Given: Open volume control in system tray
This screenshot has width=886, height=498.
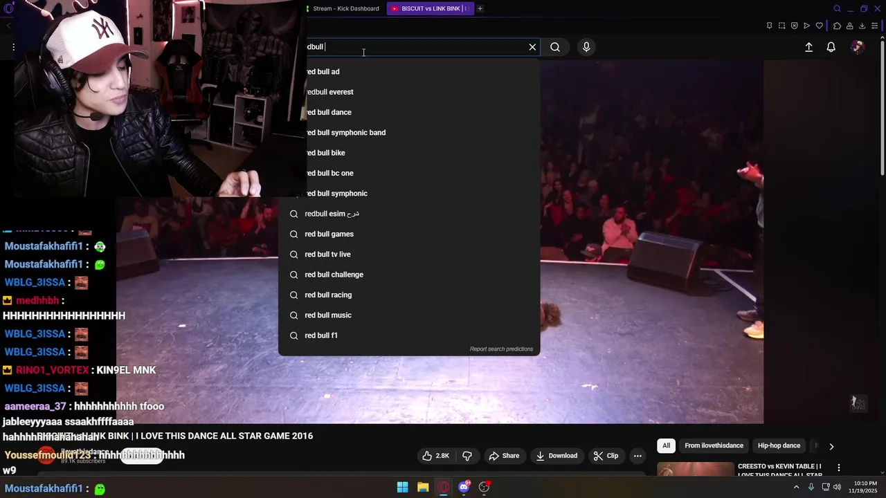Looking at the screenshot, I should tap(838, 487).
